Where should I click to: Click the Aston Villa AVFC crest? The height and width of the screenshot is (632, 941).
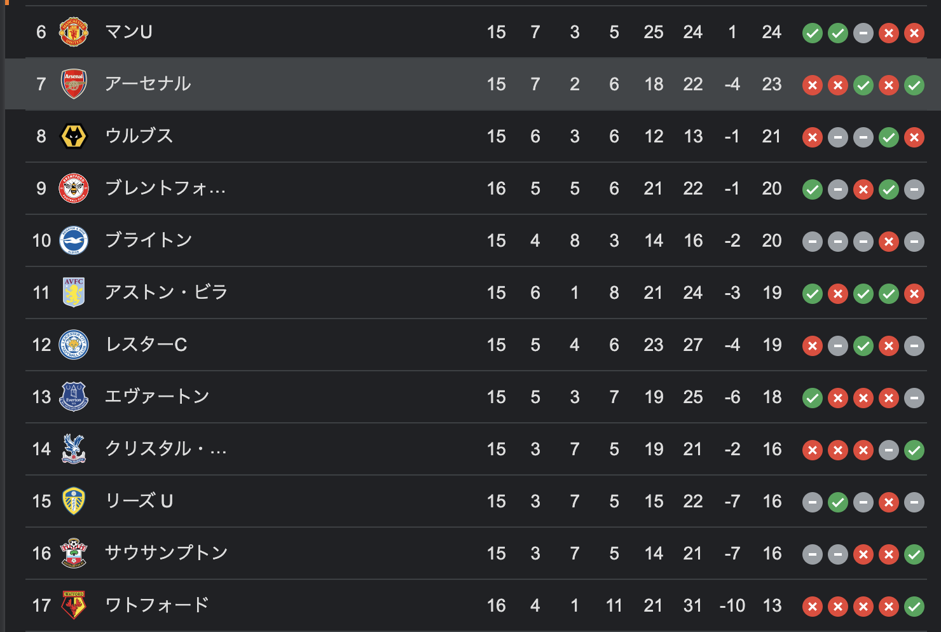click(x=74, y=292)
